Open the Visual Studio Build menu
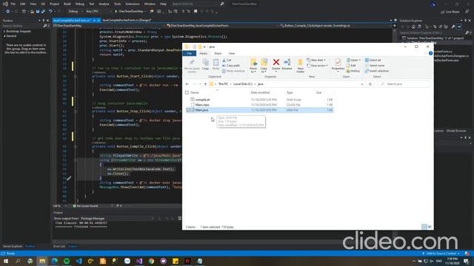The height and width of the screenshot is (266, 474). (x=67, y=4)
